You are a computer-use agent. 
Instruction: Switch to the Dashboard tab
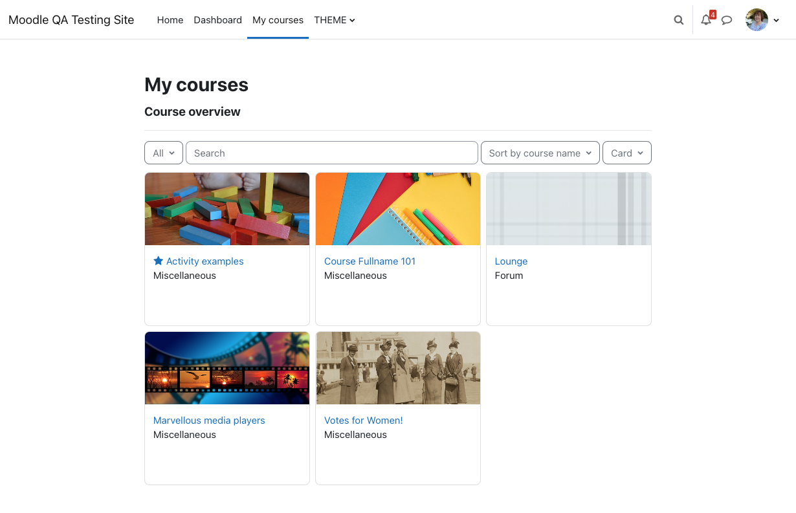tap(218, 20)
